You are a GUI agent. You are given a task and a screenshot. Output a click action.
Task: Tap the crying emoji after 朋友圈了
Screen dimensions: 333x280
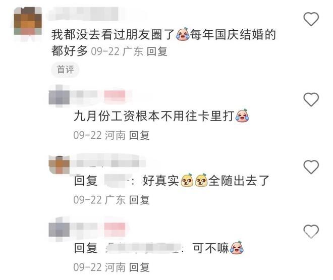tap(182, 34)
